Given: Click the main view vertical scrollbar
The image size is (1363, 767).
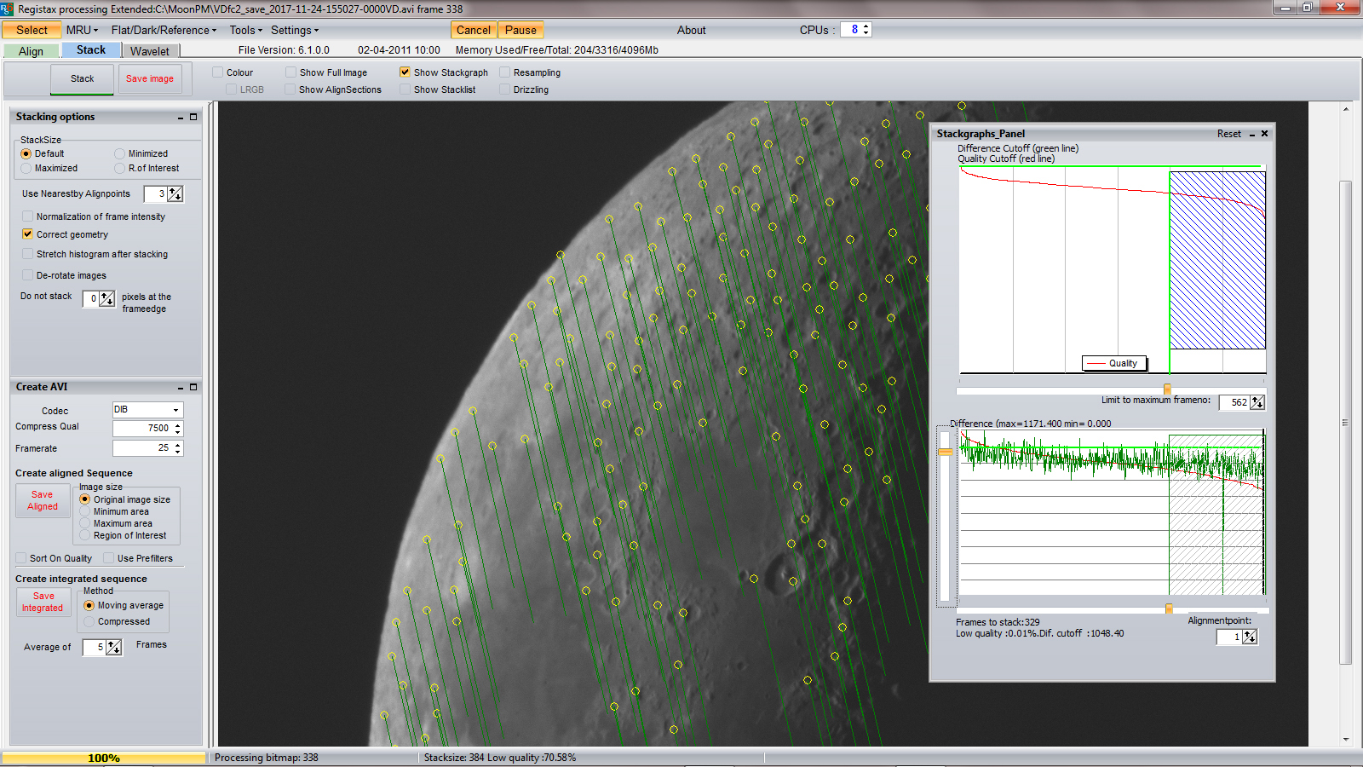Looking at the screenshot, I should (1346, 422).
